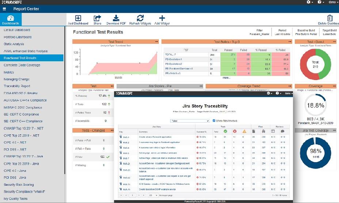
Task: Click the Download PDF icon
Action: point(116,18)
